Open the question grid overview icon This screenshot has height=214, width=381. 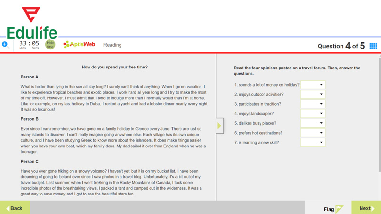pos(373,46)
